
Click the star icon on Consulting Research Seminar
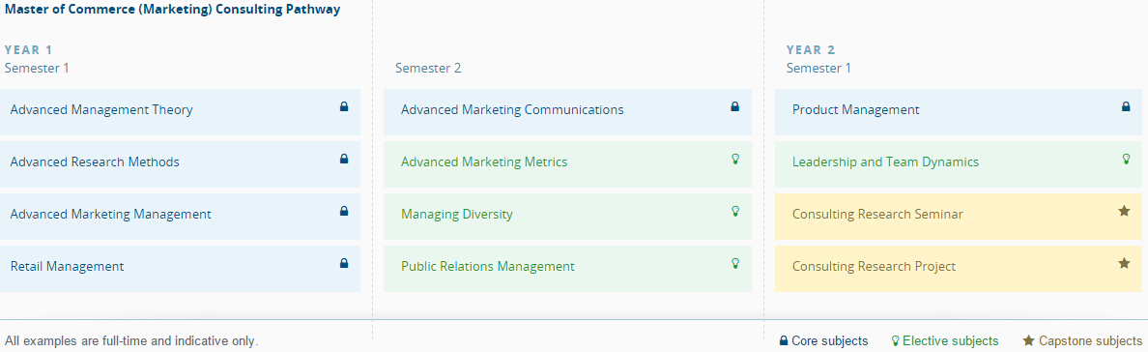click(x=1124, y=211)
